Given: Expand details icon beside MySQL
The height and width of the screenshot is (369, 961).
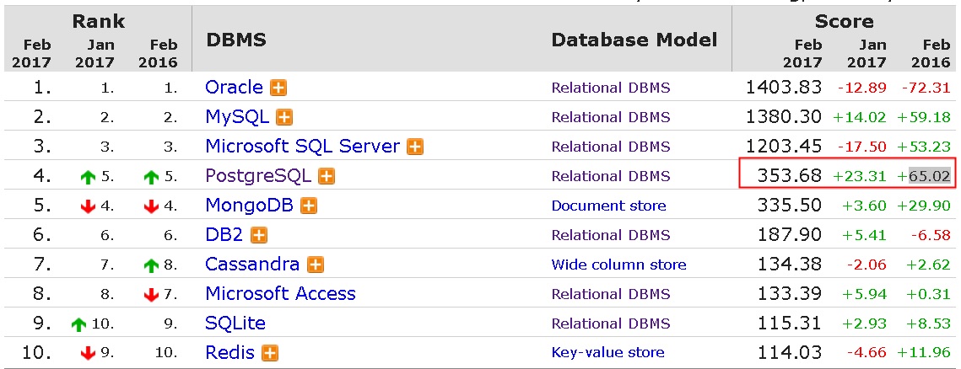Looking at the screenshot, I should [285, 117].
